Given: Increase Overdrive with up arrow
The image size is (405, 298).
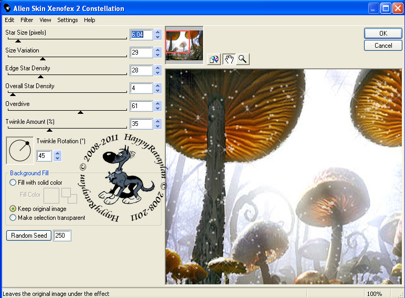Looking at the screenshot, I should click(x=157, y=103).
